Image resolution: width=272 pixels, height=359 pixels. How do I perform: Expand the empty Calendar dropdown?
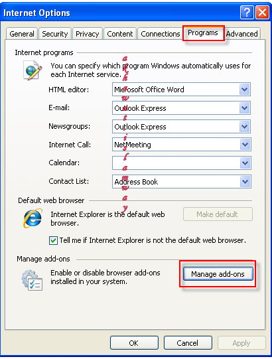tap(245, 163)
